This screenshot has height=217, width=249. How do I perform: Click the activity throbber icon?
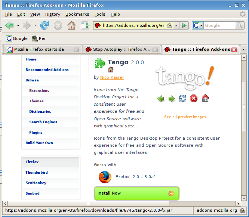243,14
